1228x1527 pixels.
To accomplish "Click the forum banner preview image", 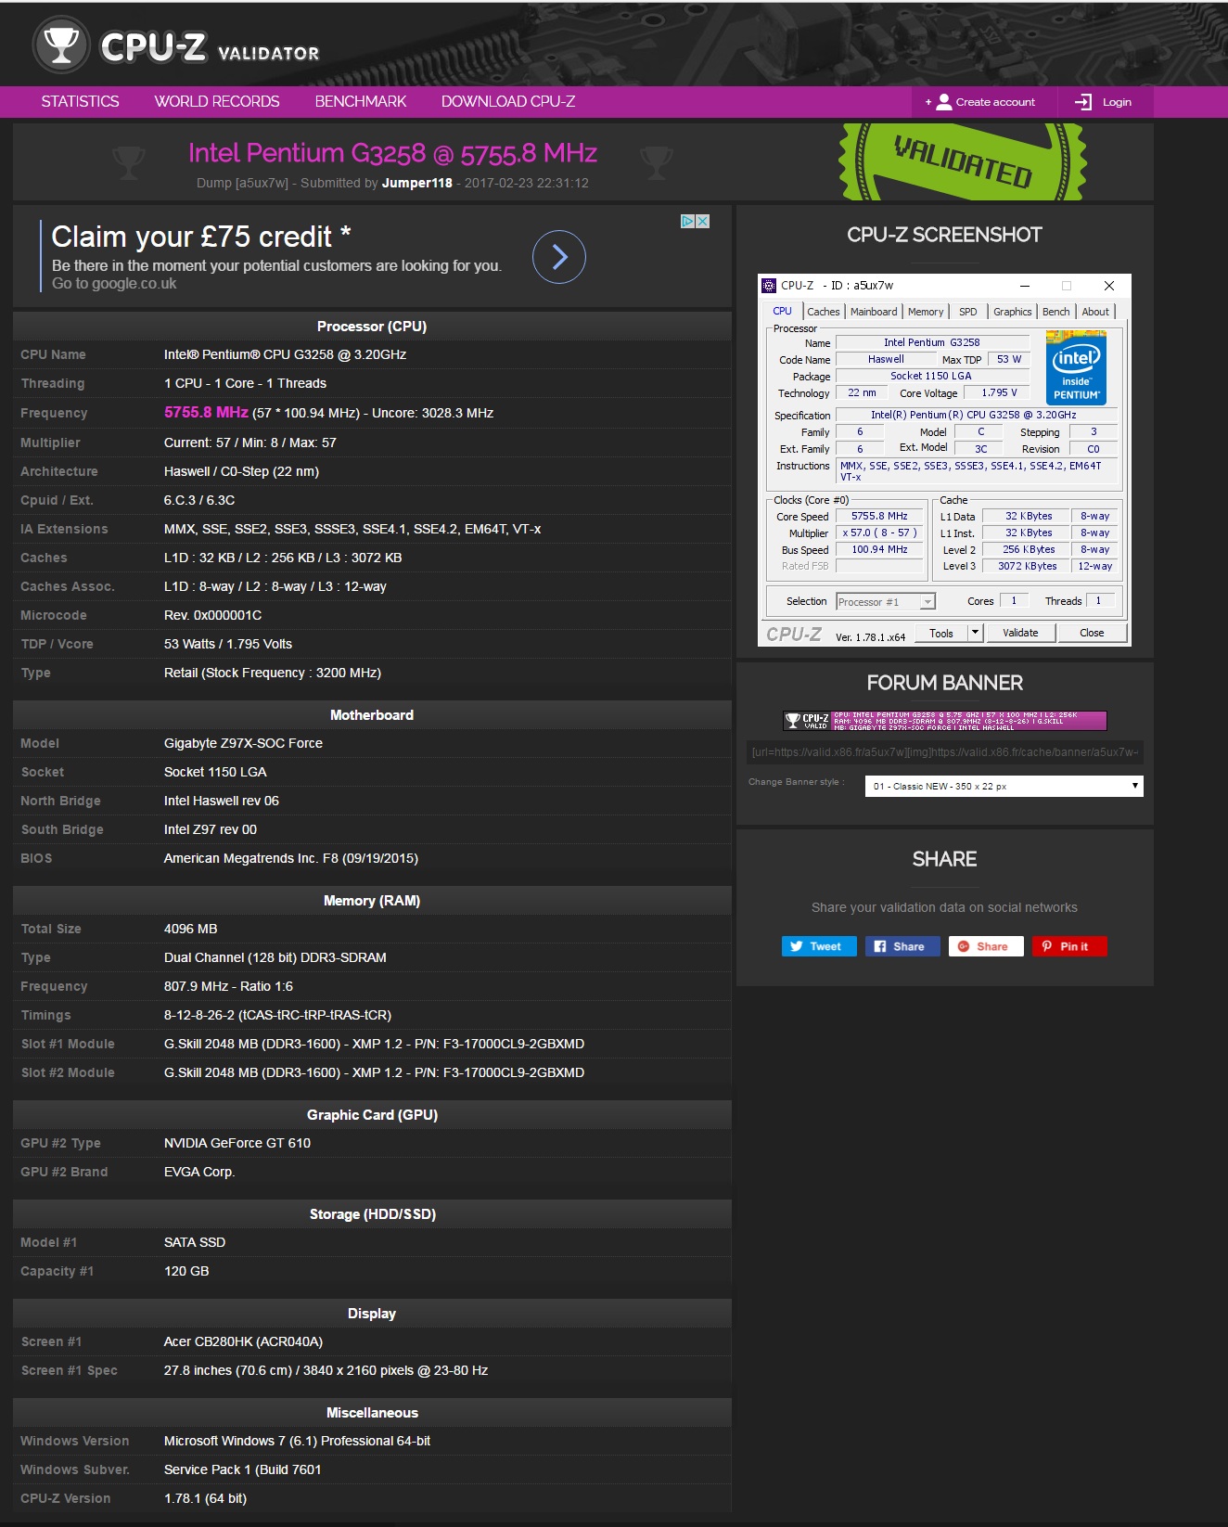I will click(945, 721).
